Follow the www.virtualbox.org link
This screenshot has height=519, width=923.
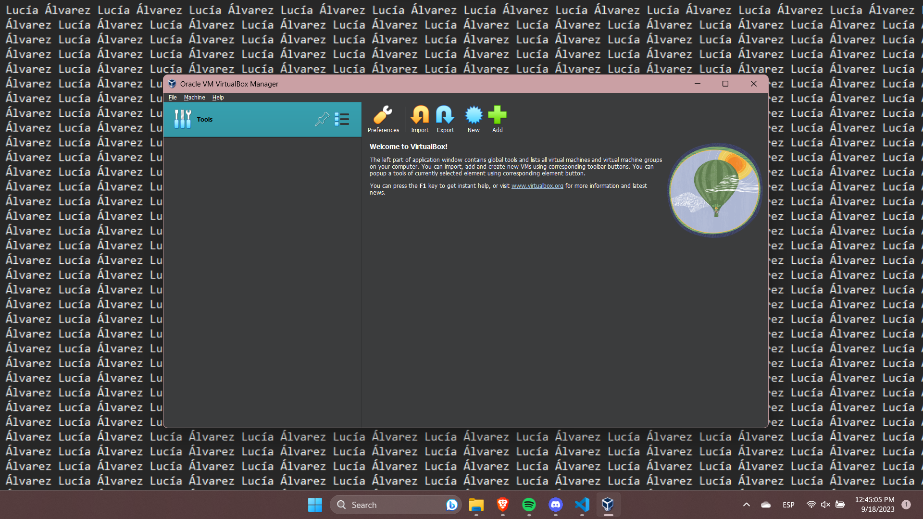pyautogui.click(x=537, y=186)
